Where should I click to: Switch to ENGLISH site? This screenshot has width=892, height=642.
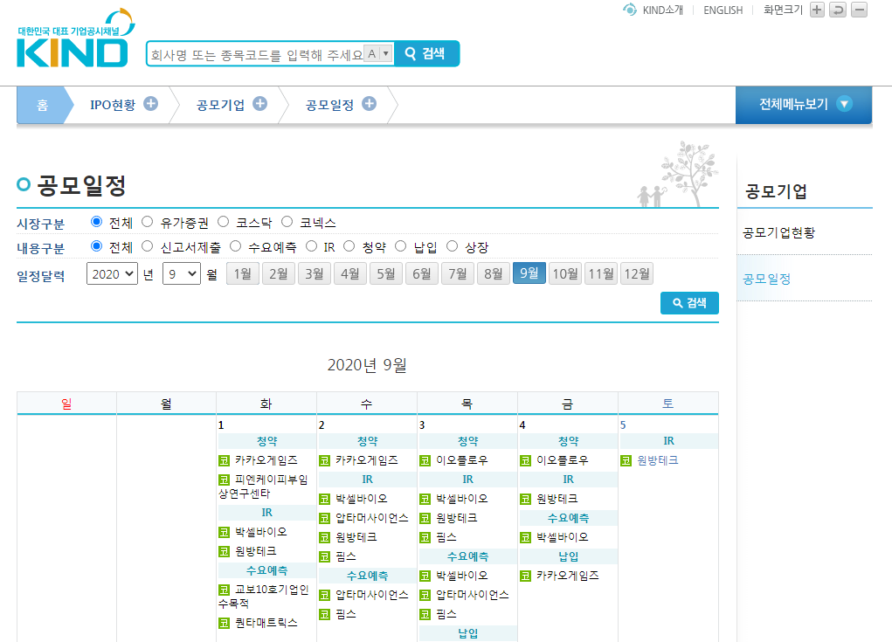click(723, 10)
